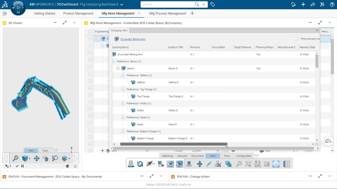This screenshot has width=337, height=189.
Task: Open the compass icon in the top bar
Action: tap(18, 8)
